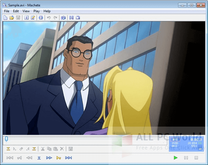The height and width of the screenshot is (165, 208).
Task: Jump to previous keyframe grey key icon
Action: pos(19,158)
